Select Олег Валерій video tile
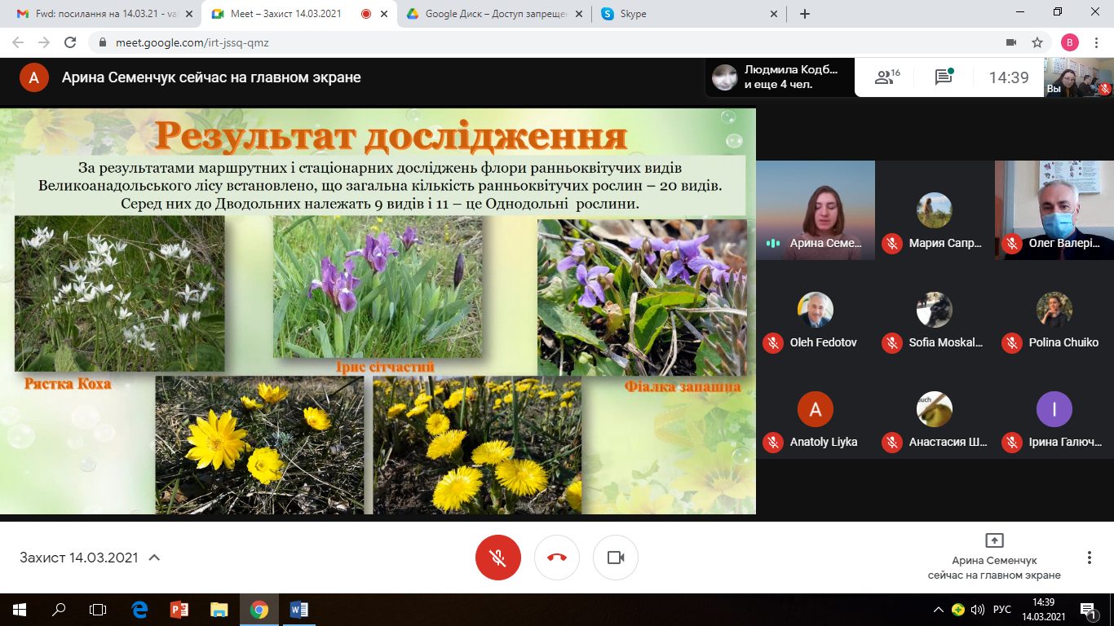Screen dimensions: 1114x626 (1054, 210)
